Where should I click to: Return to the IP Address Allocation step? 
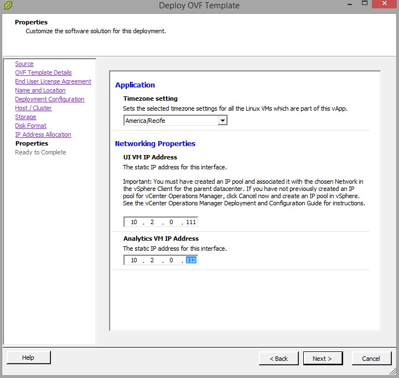point(43,135)
